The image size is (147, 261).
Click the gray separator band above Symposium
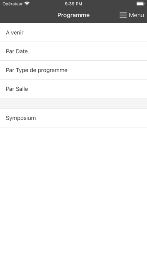[73, 103]
